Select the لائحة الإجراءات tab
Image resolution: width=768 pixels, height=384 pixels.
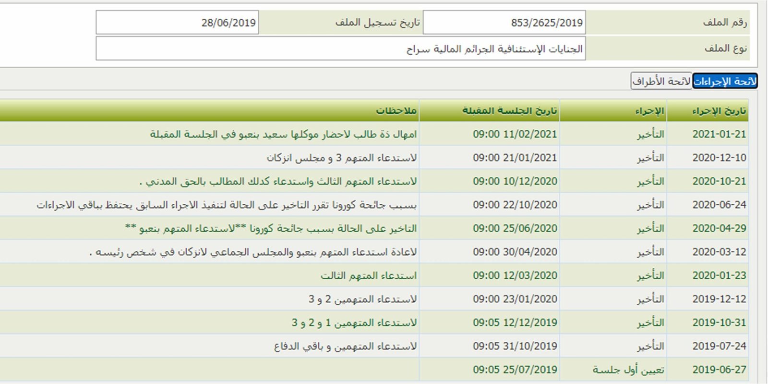click(725, 81)
